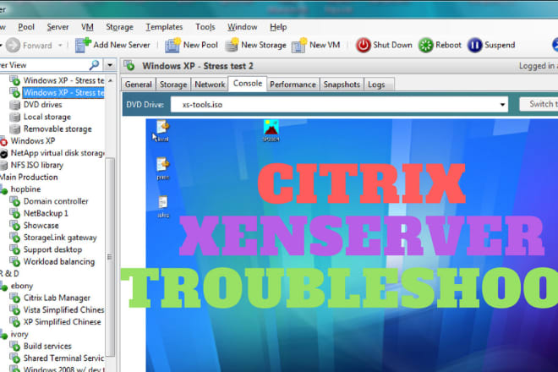
Task: Select the ivory server in tree
Action: 19,335
